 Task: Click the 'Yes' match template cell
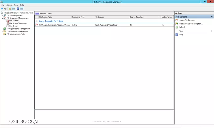(163, 25)
